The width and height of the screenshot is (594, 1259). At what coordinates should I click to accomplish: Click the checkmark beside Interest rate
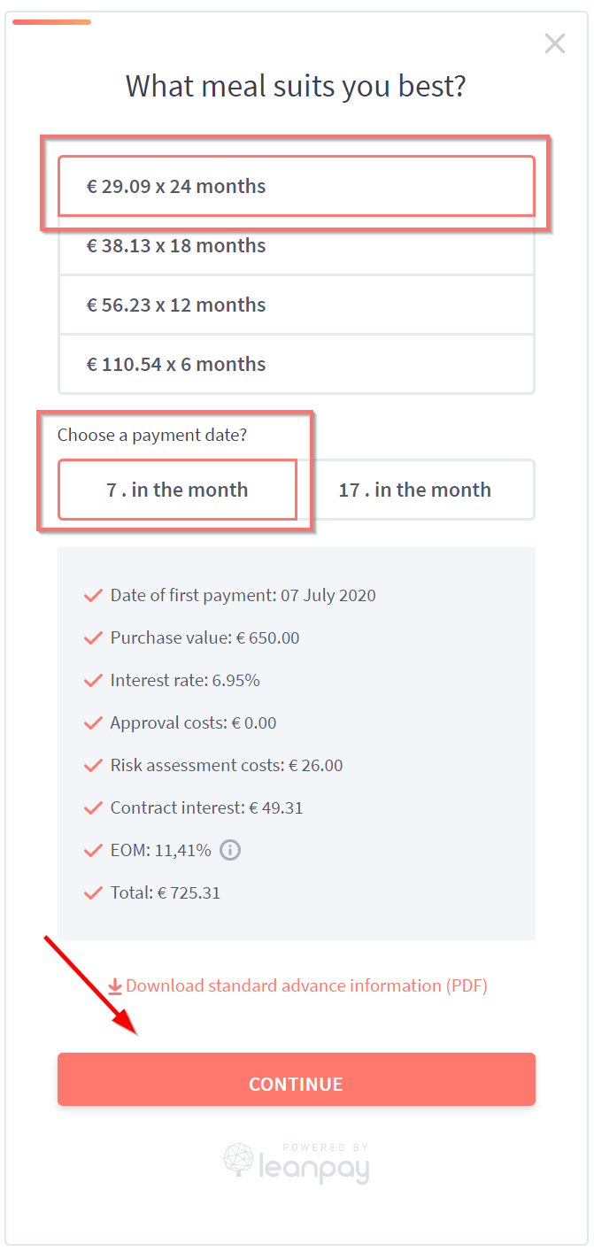point(93,681)
